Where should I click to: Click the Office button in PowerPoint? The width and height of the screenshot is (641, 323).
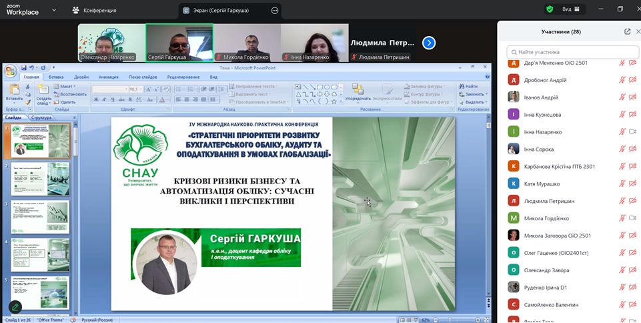[11, 71]
